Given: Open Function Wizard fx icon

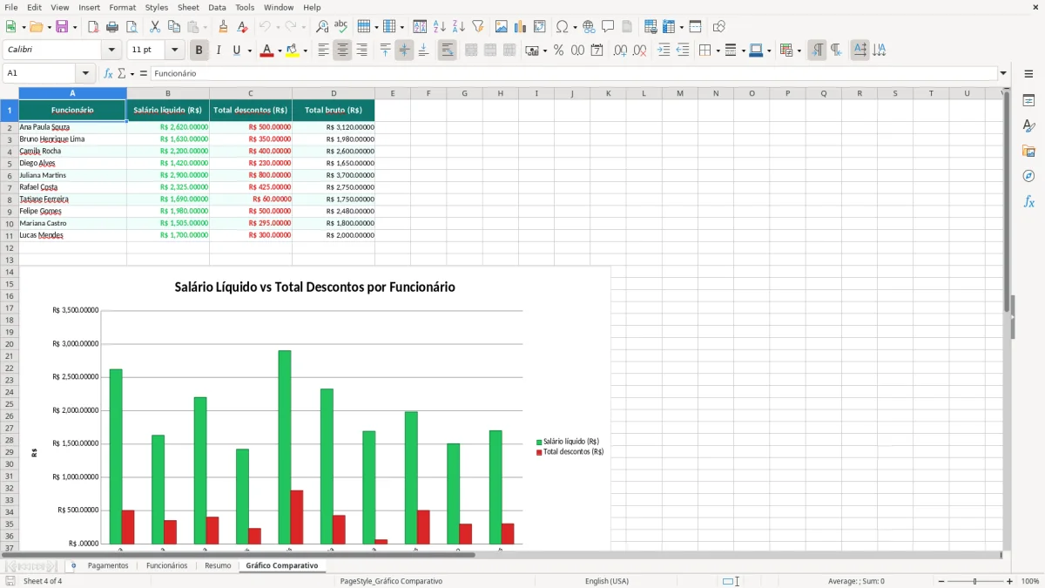Looking at the screenshot, I should coord(108,73).
